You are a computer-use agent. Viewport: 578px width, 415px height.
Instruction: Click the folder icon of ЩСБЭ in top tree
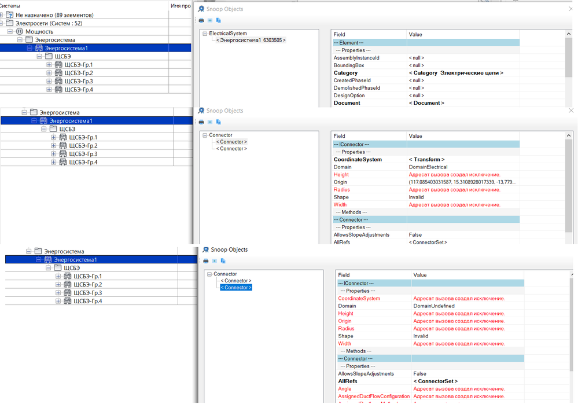(49, 57)
